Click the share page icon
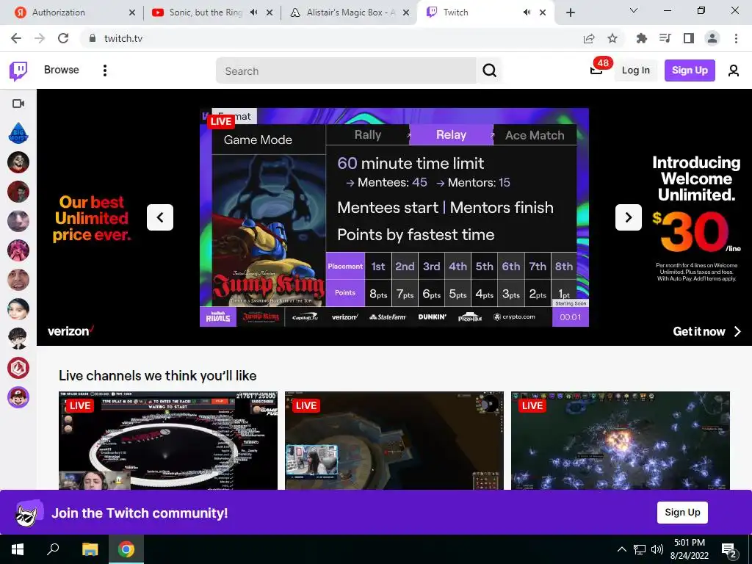This screenshot has width=752, height=564. pos(588,38)
